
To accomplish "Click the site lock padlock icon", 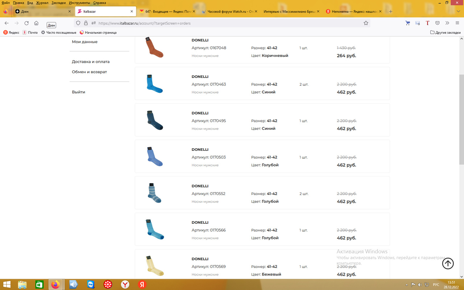I will click(x=86, y=23).
